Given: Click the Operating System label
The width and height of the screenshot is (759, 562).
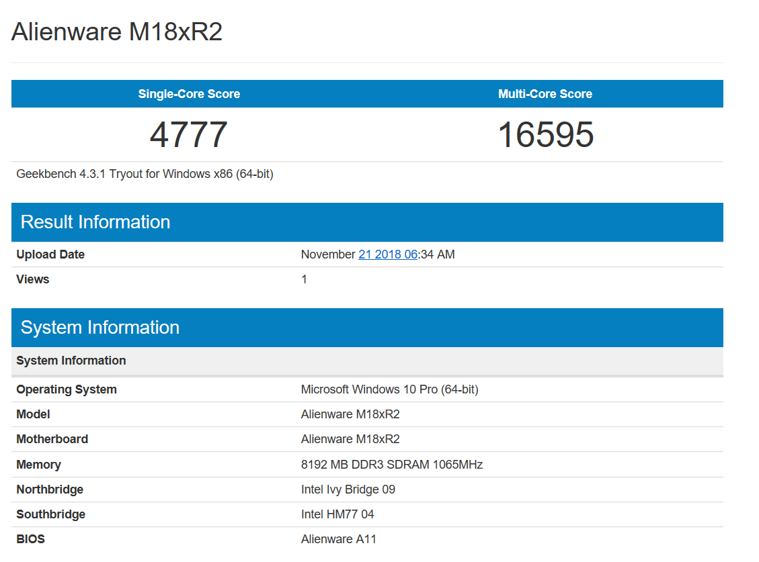Looking at the screenshot, I should point(67,389).
